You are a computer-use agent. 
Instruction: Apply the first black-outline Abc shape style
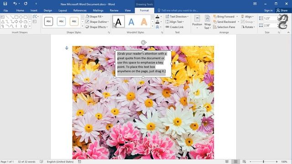[49, 21]
